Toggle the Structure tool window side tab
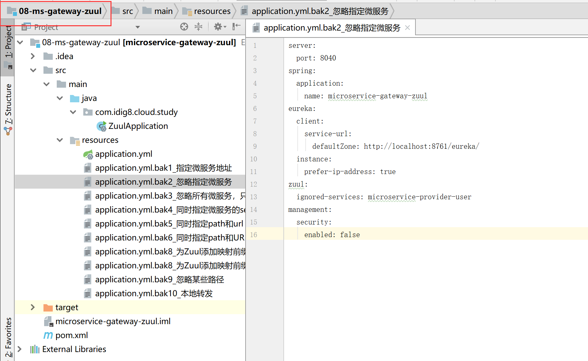The image size is (588, 361). coord(8,106)
